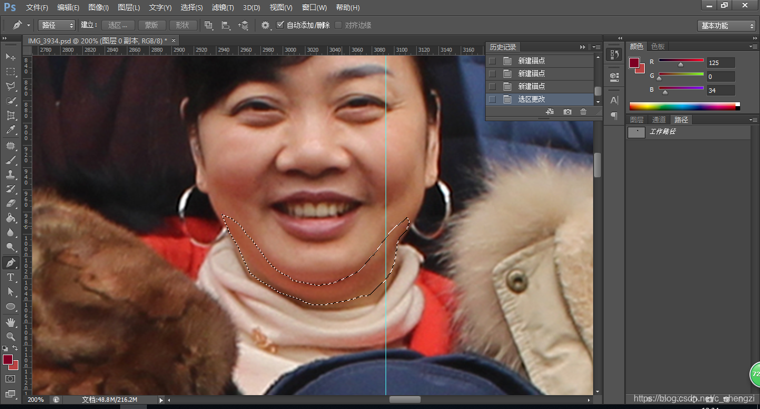Open the 滤镜(T) menu
Screen dimensions: 760x409
(223, 8)
